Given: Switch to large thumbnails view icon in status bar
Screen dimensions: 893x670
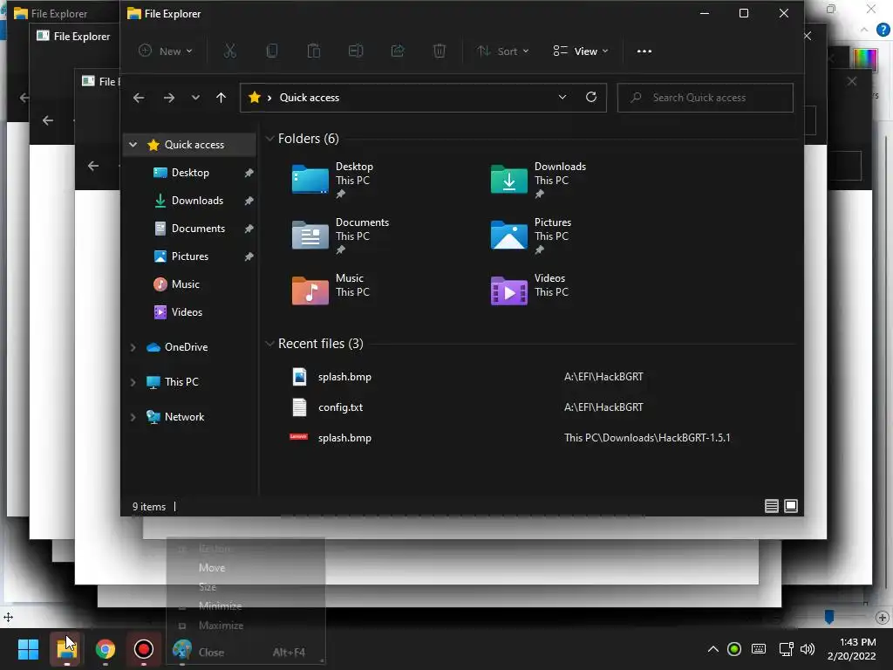Looking at the screenshot, I should coord(791,506).
